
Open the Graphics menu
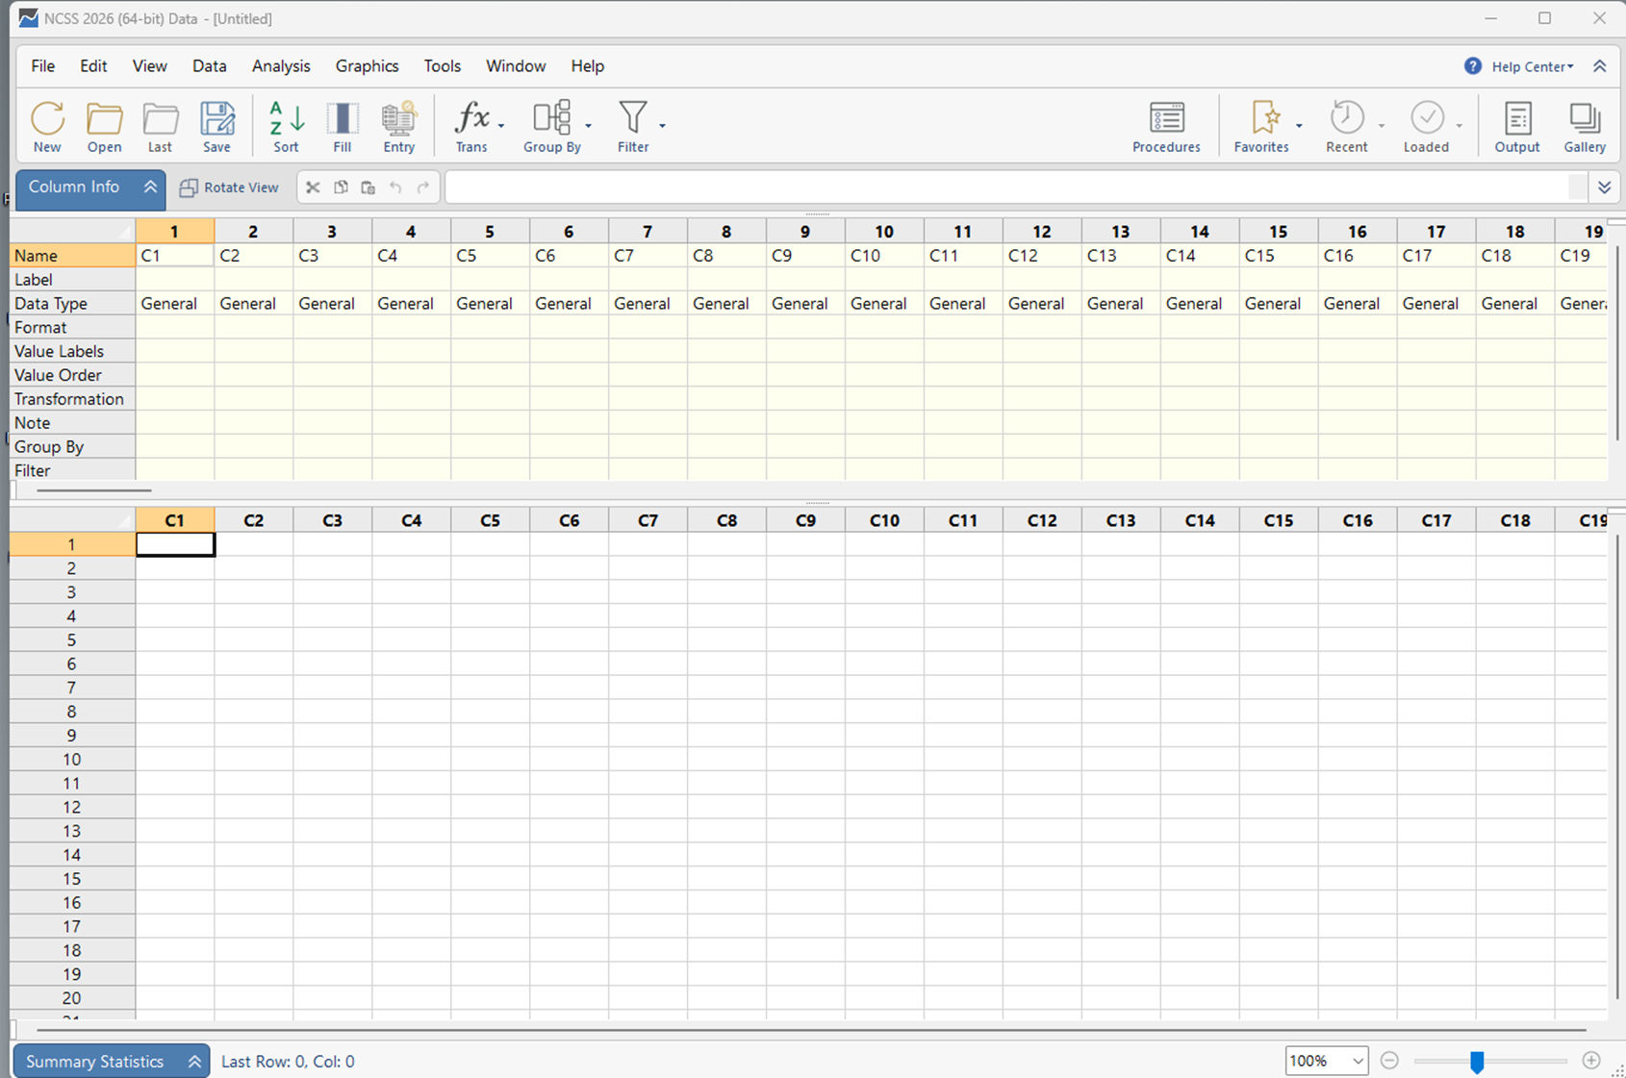pos(367,66)
